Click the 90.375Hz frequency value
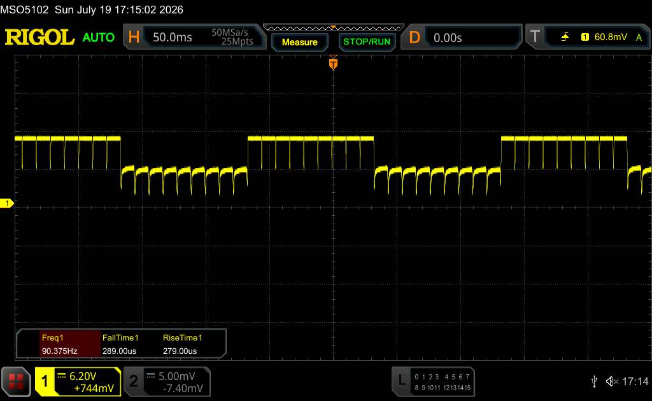This screenshot has height=401, width=652. [59, 351]
